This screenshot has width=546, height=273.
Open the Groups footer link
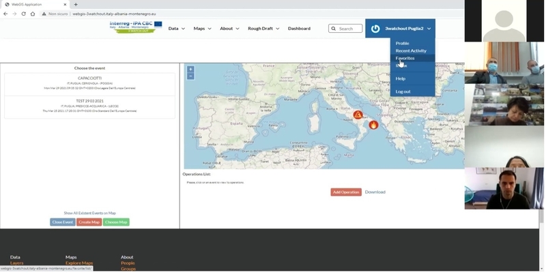[x=128, y=269]
